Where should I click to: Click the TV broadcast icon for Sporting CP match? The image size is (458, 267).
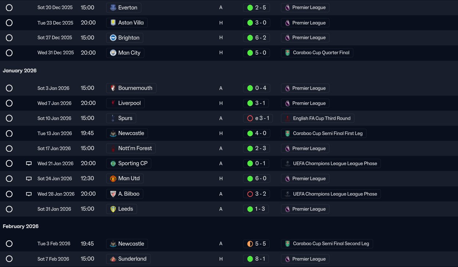[x=29, y=163]
